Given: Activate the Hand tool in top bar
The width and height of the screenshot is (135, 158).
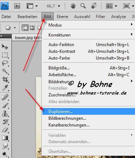Looking at the screenshot, I should point(73,6).
